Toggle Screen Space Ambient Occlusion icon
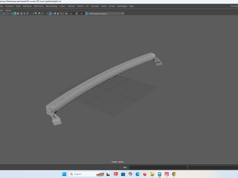Image resolution: width=238 pixels, height=178 pixels. (36, 13)
